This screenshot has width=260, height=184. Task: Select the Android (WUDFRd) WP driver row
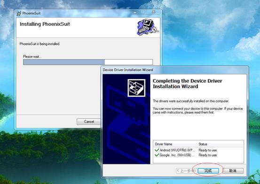coord(198,150)
